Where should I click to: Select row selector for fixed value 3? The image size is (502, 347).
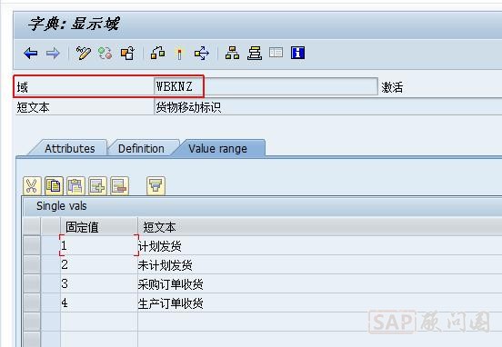click(x=32, y=283)
